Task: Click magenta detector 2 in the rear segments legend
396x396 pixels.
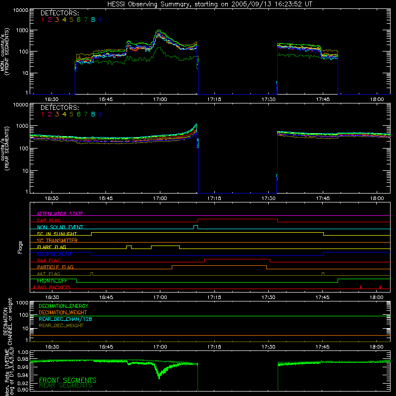Action: pos(50,114)
